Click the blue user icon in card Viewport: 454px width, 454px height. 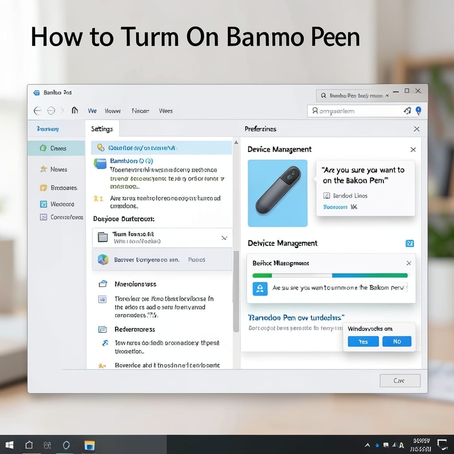pos(260,289)
